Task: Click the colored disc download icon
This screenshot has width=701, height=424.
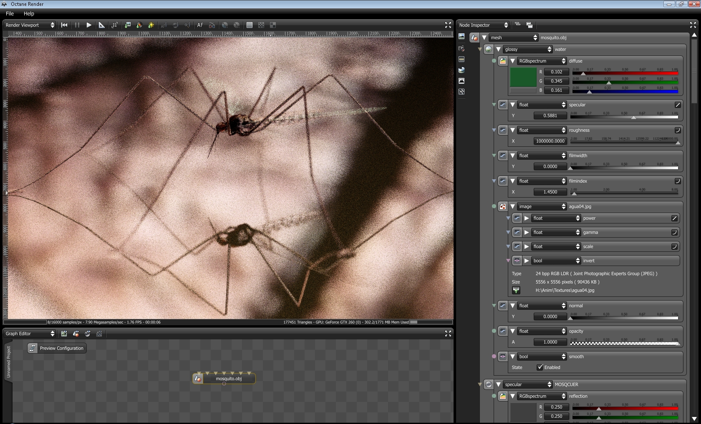Action: pos(139,25)
